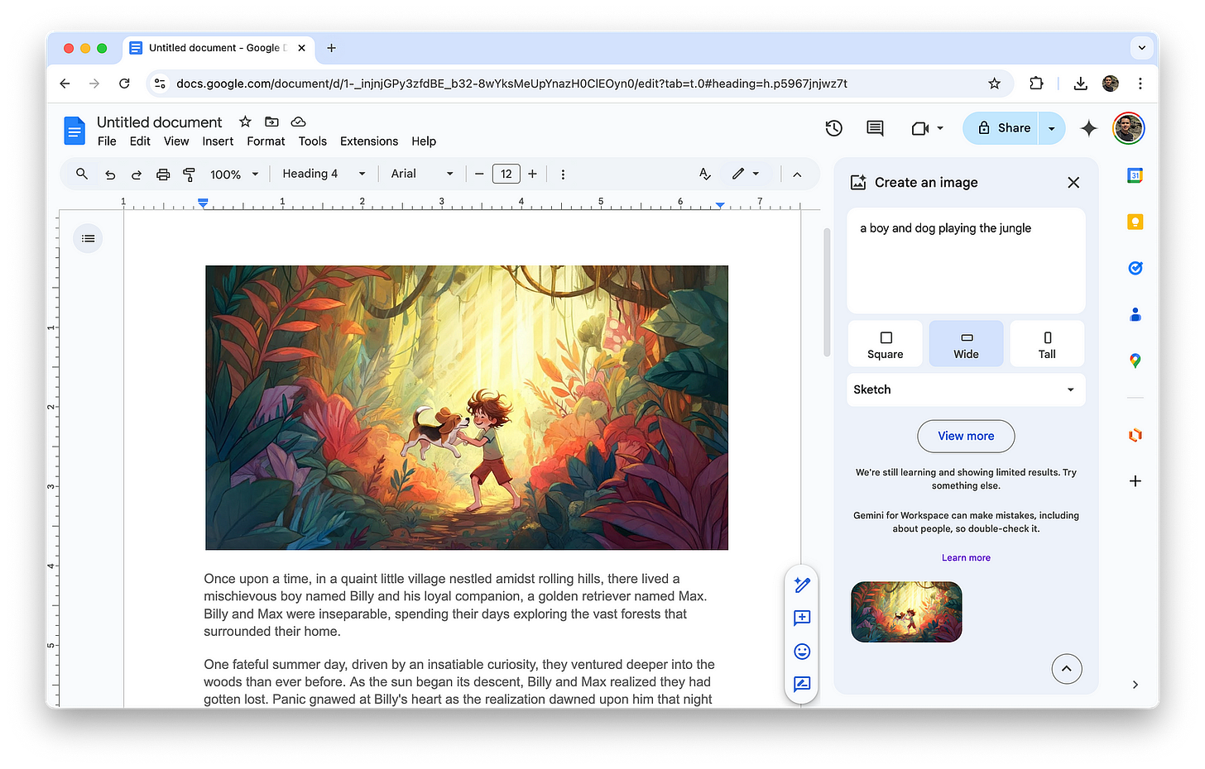Image resolution: width=1205 pixels, height=769 pixels.
Task: Insert emoji reaction from side toolbar
Action: coord(802,652)
